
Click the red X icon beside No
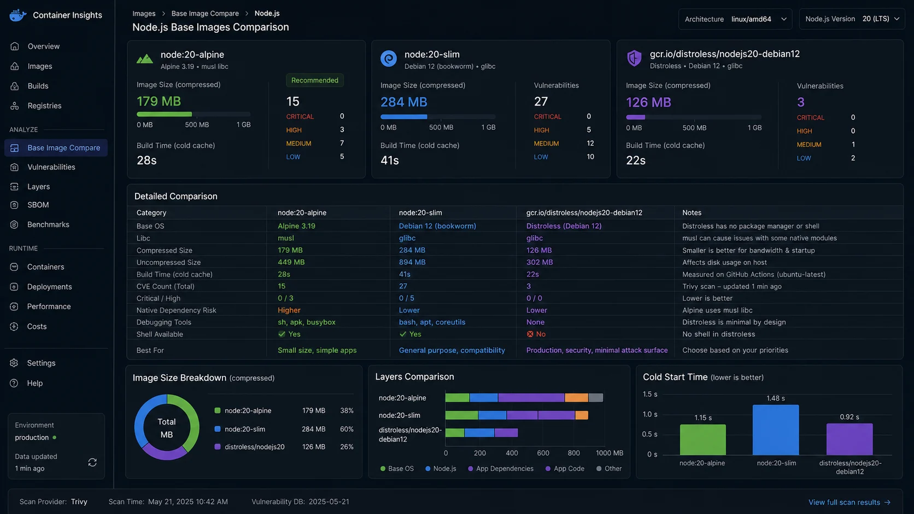tap(530, 334)
